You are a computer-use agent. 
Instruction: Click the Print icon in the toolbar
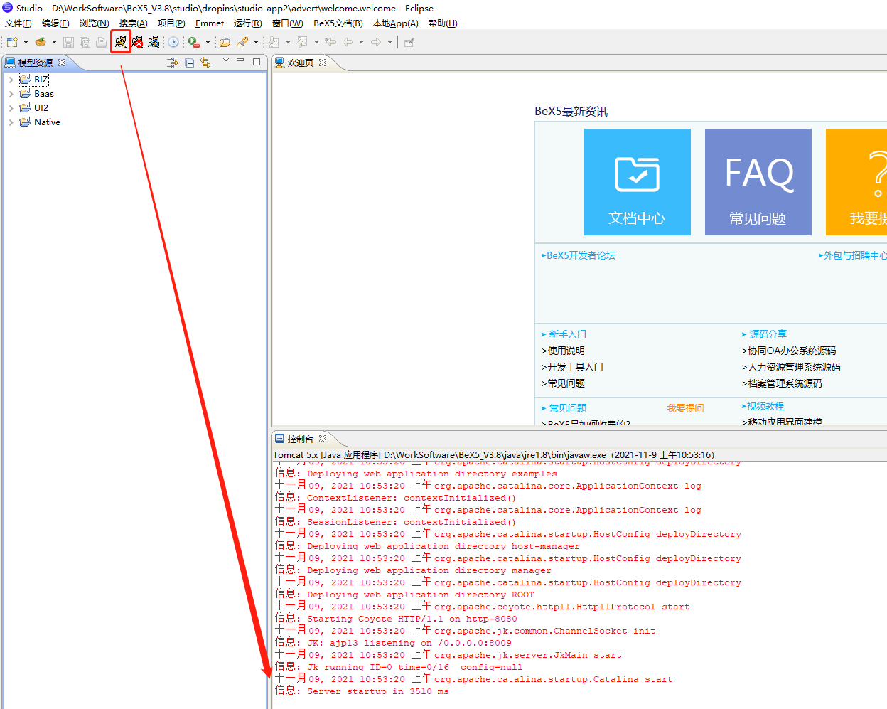point(101,42)
